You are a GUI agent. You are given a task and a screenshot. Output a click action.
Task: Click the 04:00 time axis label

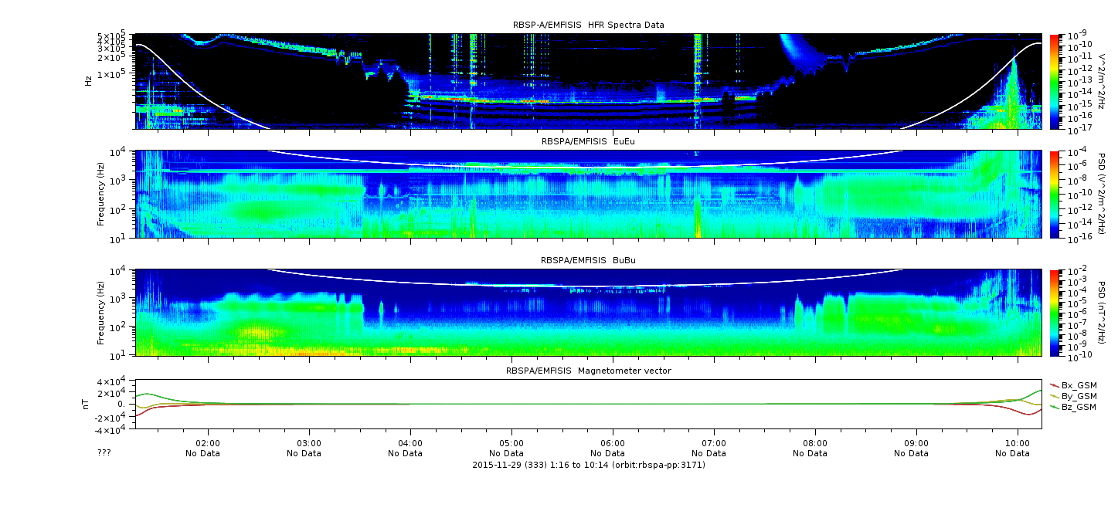click(x=410, y=444)
